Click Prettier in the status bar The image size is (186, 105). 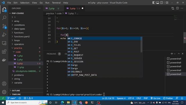tap(168, 98)
